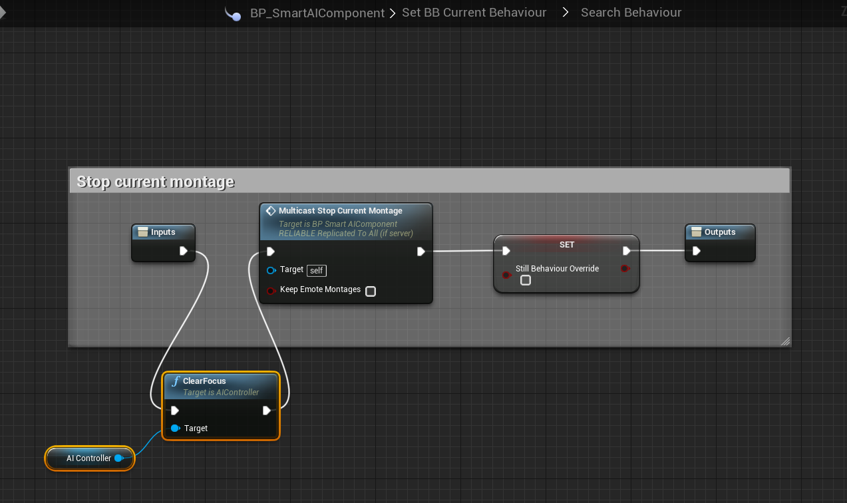Viewport: 847px width, 503px height.
Task: Click the comment box resize handle
Action: point(785,341)
